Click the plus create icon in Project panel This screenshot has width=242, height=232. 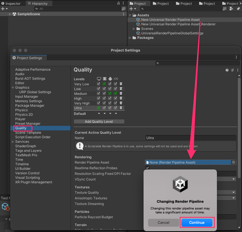(x=131, y=9)
